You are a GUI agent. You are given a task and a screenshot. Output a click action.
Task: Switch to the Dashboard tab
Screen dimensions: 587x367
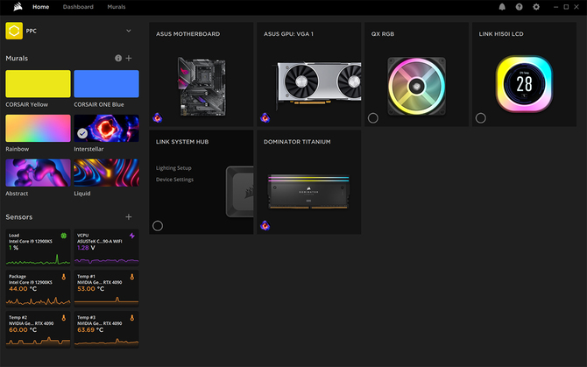78,7
